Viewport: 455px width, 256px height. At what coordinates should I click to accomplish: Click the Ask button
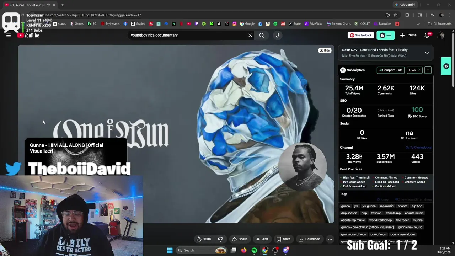tap(262, 239)
